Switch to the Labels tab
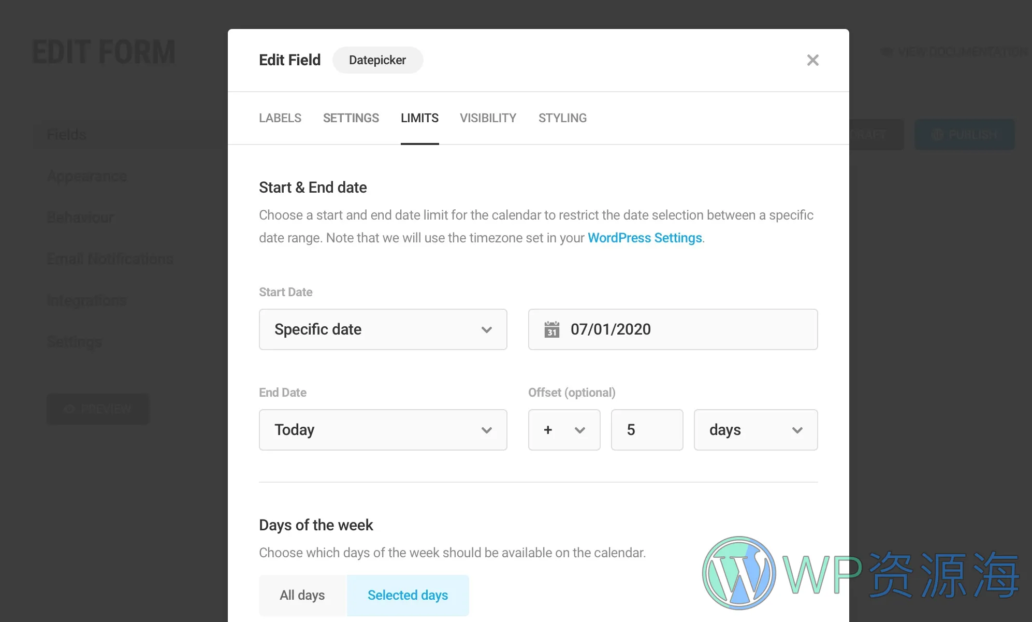 coord(280,118)
